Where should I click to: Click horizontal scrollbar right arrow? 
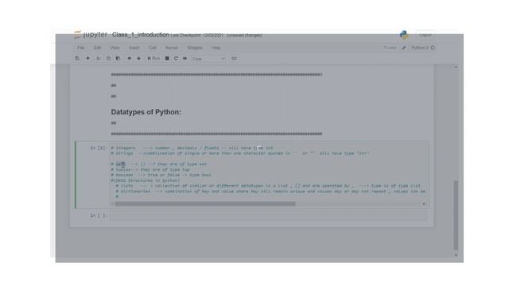coord(424,204)
